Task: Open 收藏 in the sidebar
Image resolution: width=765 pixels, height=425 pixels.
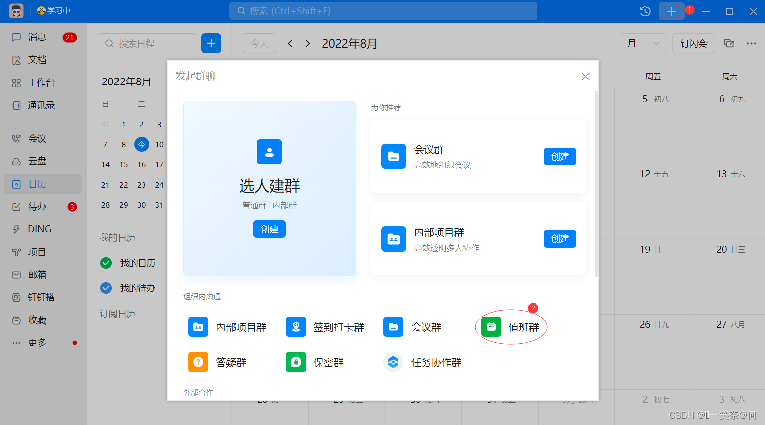Action: click(43, 320)
